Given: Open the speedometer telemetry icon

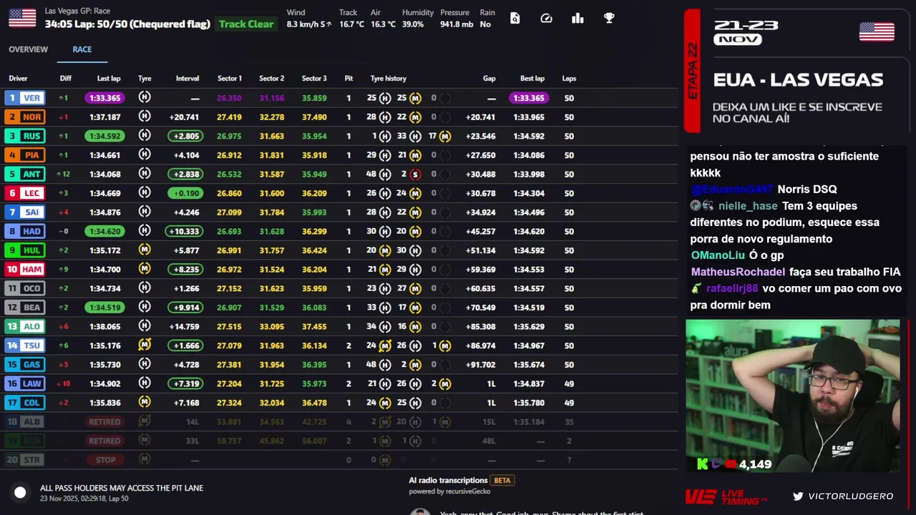Looking at the screenshot, I should click(x=546, y=19).
